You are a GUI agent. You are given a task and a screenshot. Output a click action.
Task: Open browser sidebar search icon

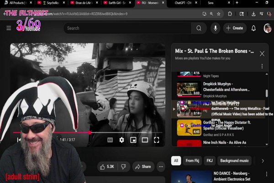[x=242, y=14]
